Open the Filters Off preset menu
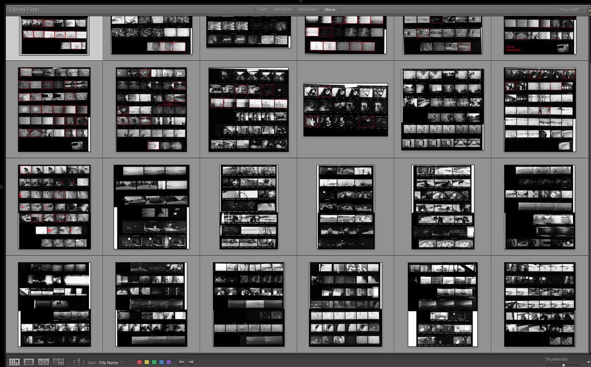 [x=571, y=10]
